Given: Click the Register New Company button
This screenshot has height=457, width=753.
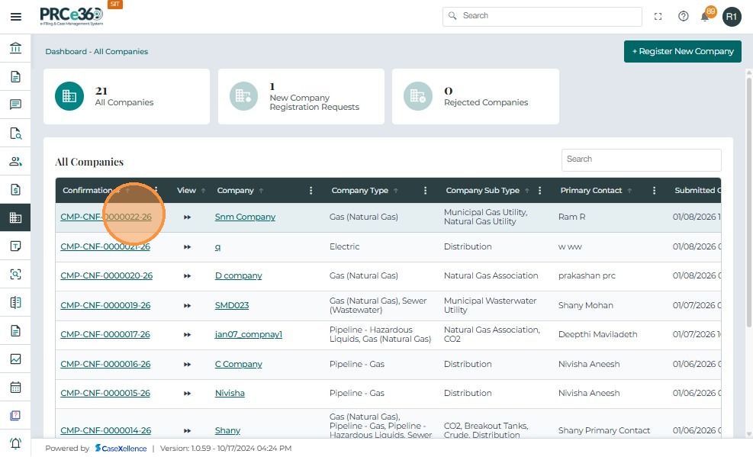Looking at the screenshot, I should pyautogui.click(x=682, y=51).
